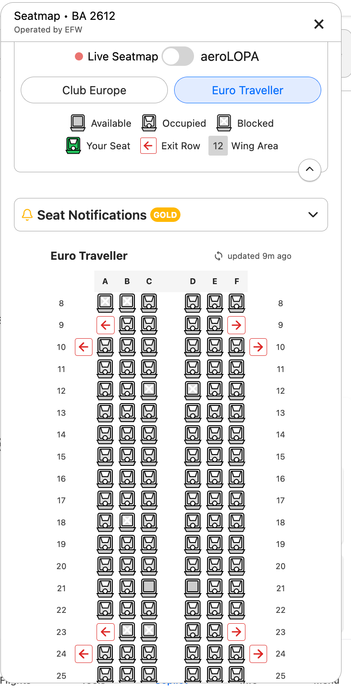Collapse the seatmap legend panel

coord(309,170)
